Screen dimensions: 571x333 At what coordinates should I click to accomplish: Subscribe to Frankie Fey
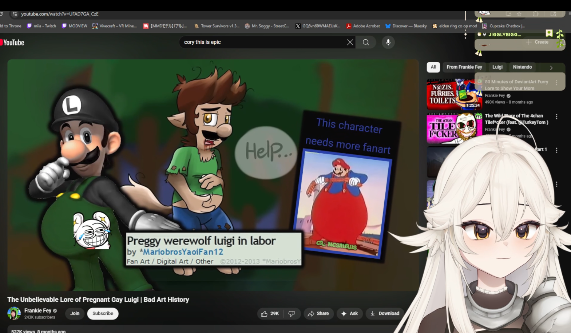(103, 313)
